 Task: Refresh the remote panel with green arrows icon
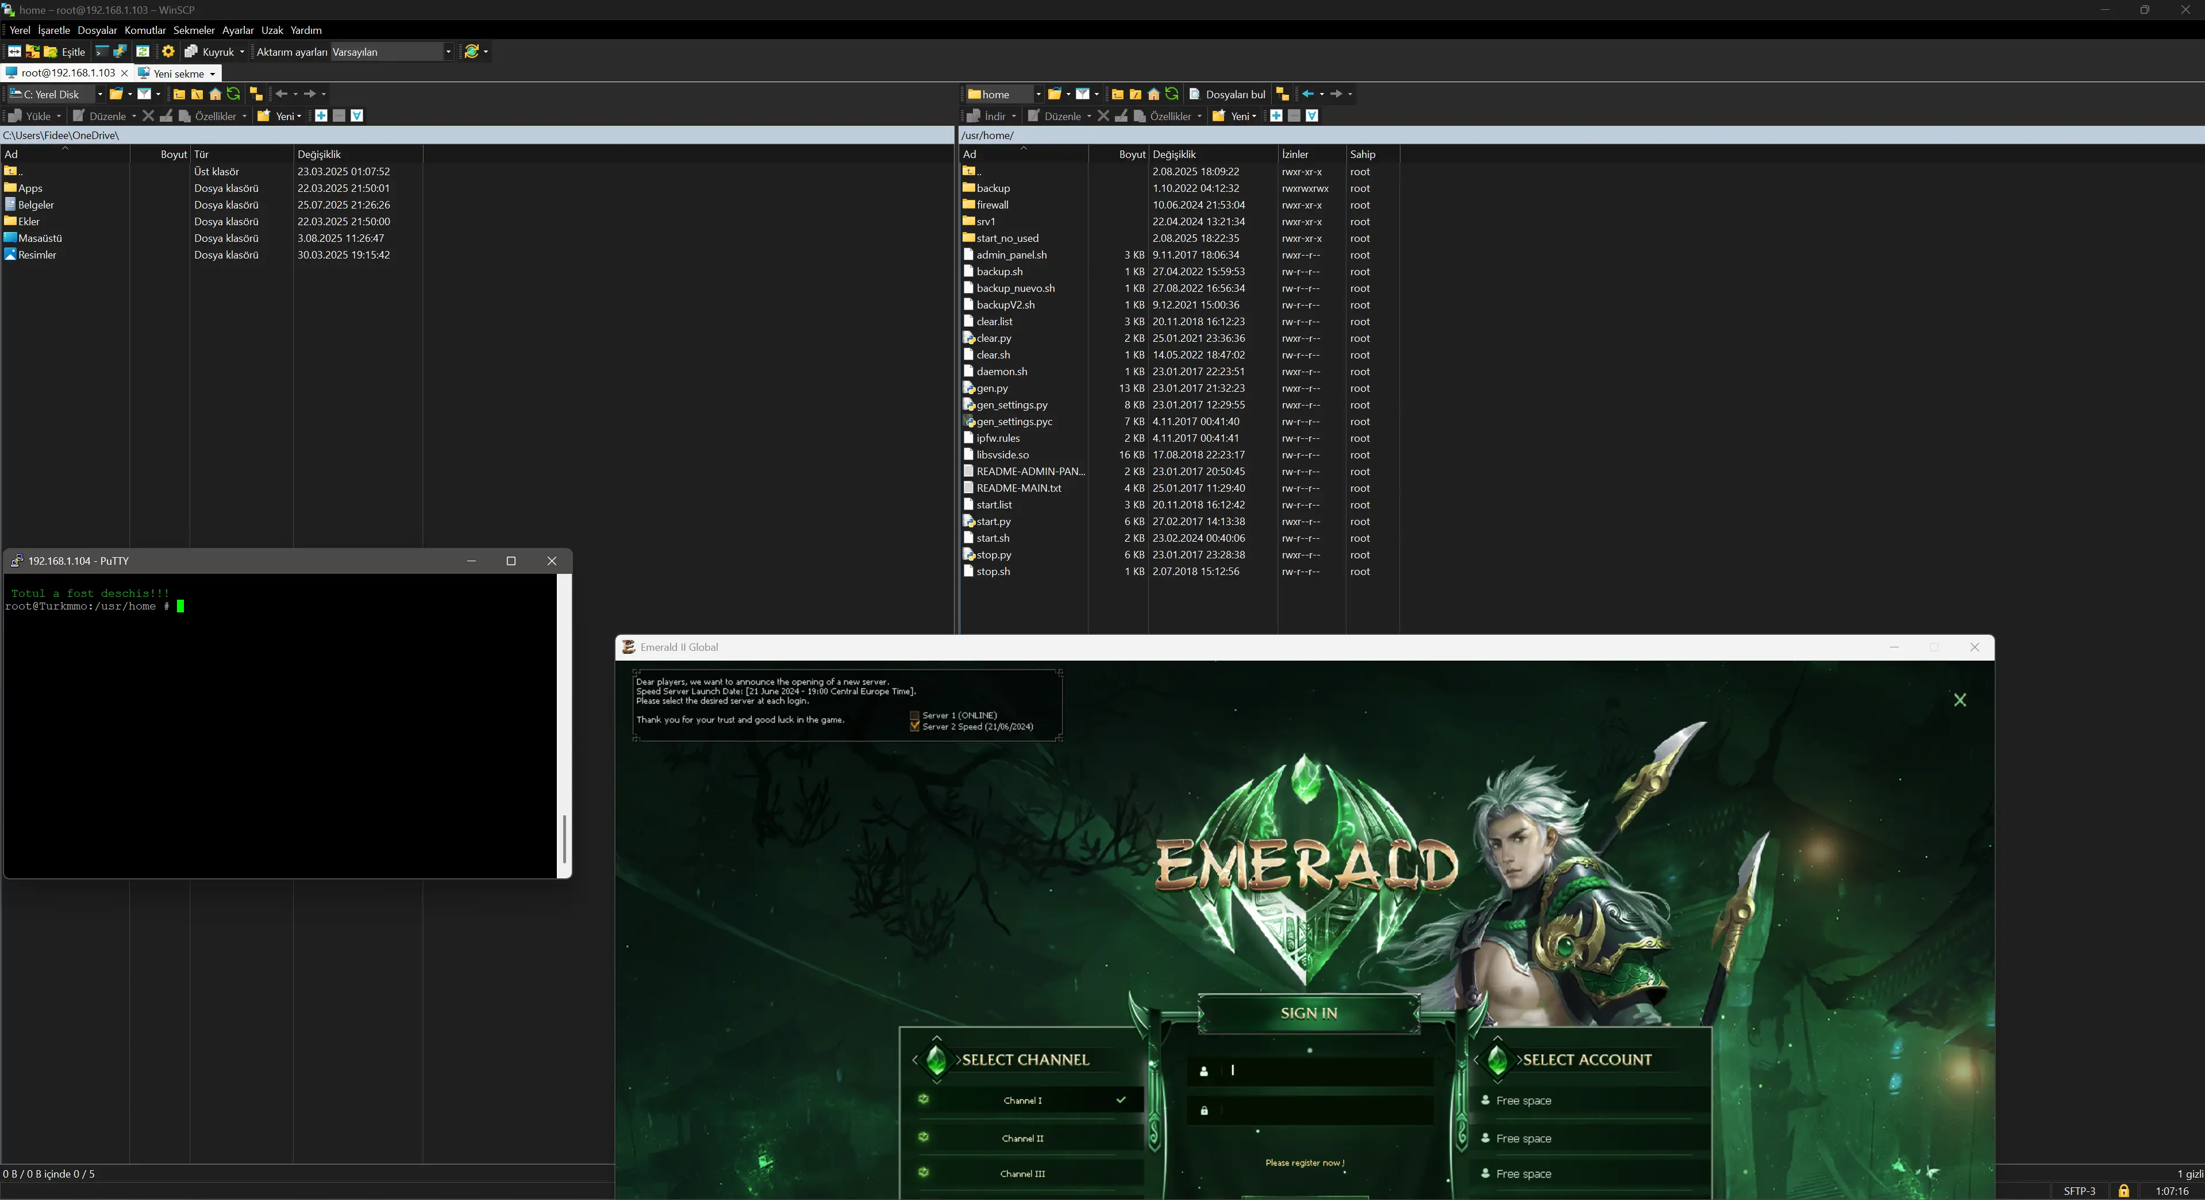point(1172,94)
